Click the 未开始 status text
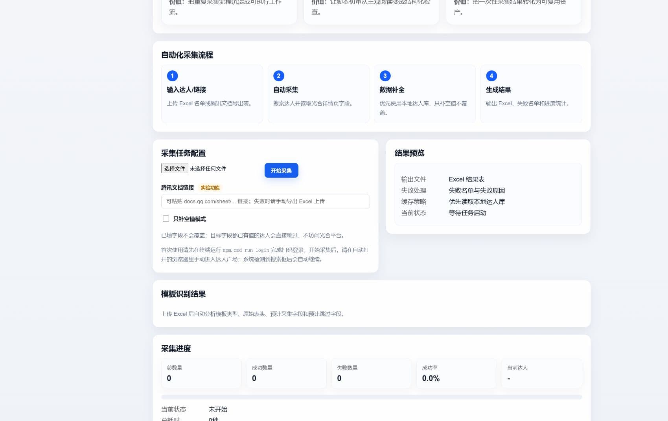 click(x=218, y=409)
